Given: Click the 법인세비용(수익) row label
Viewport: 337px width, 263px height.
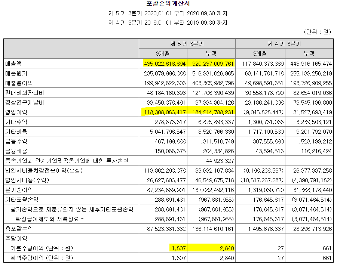Looking at the screenshot, I should click(x=27, y=180).
